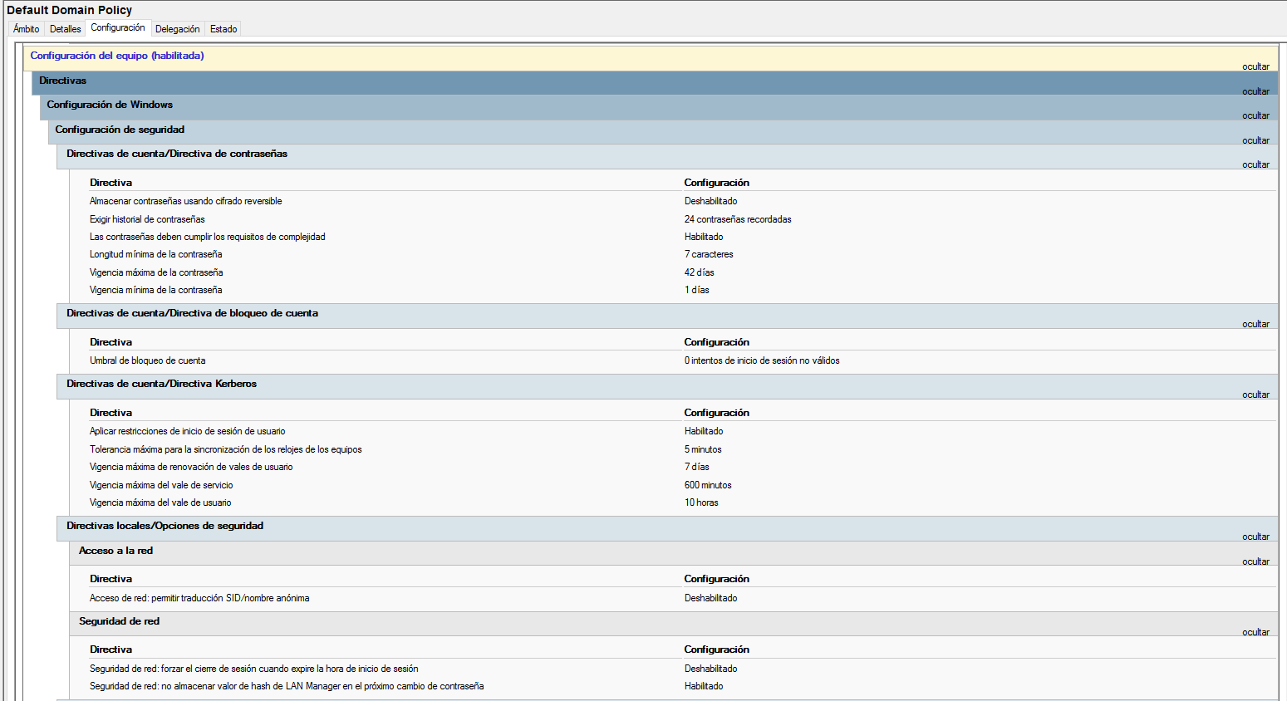Hide the Directiva de bloqueo de cuenta section

click(1255, 324)
